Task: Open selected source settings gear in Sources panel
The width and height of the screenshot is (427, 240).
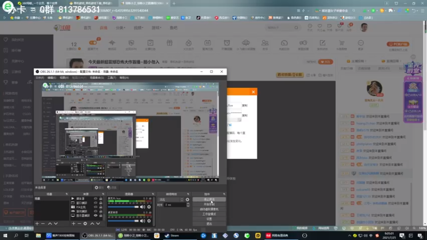Action: [85, 223]
